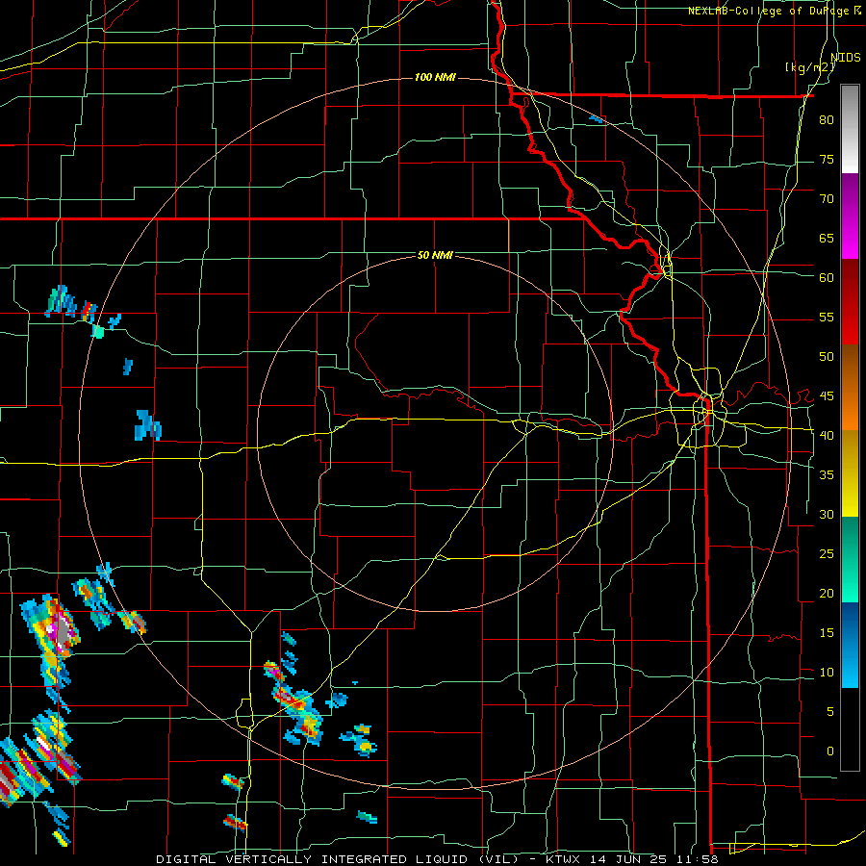
Task: Click the 75 value on the color scale
Action: tap(827, 159)
